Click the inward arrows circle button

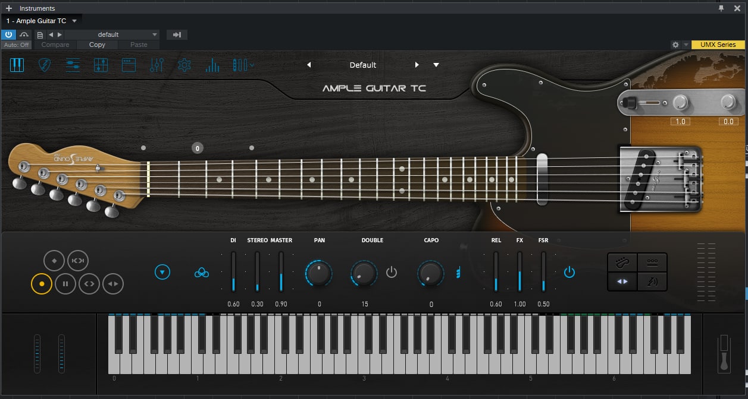click(x=78, y=261)
